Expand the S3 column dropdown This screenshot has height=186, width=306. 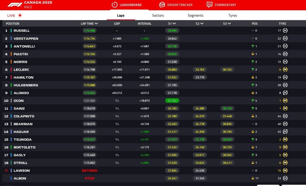[x=229, y=23]
